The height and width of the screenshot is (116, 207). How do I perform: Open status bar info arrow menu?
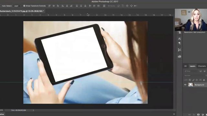pyautogui.click(x=33, y=110)
